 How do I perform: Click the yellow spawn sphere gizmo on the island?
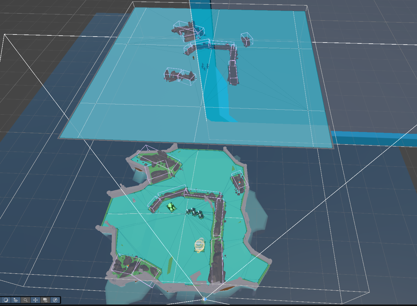(198, 244)
